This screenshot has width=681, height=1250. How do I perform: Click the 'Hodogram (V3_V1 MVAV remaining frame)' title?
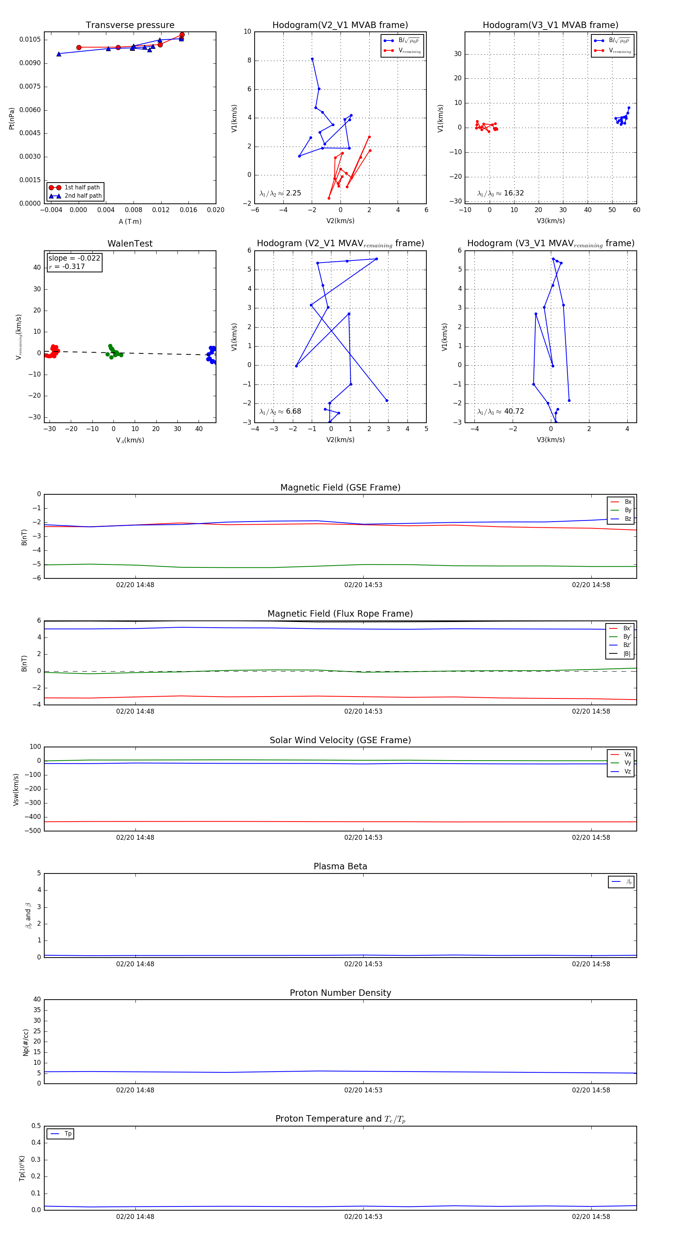click(550, 243)
